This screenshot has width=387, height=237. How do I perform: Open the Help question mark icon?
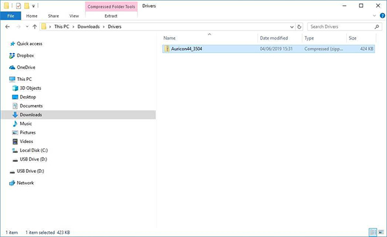[x=382, y=16]
